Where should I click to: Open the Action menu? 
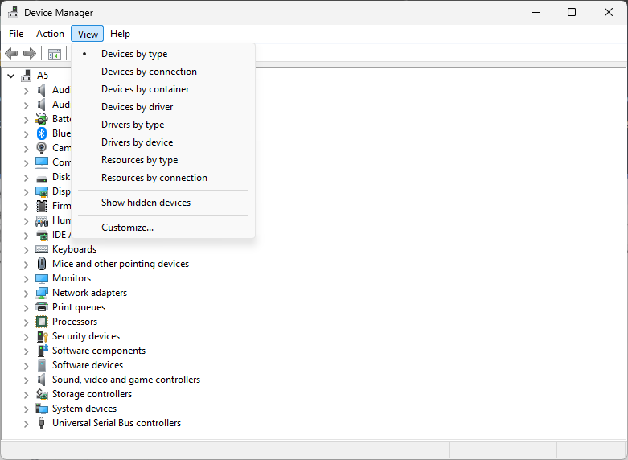(x=50, y=34)
